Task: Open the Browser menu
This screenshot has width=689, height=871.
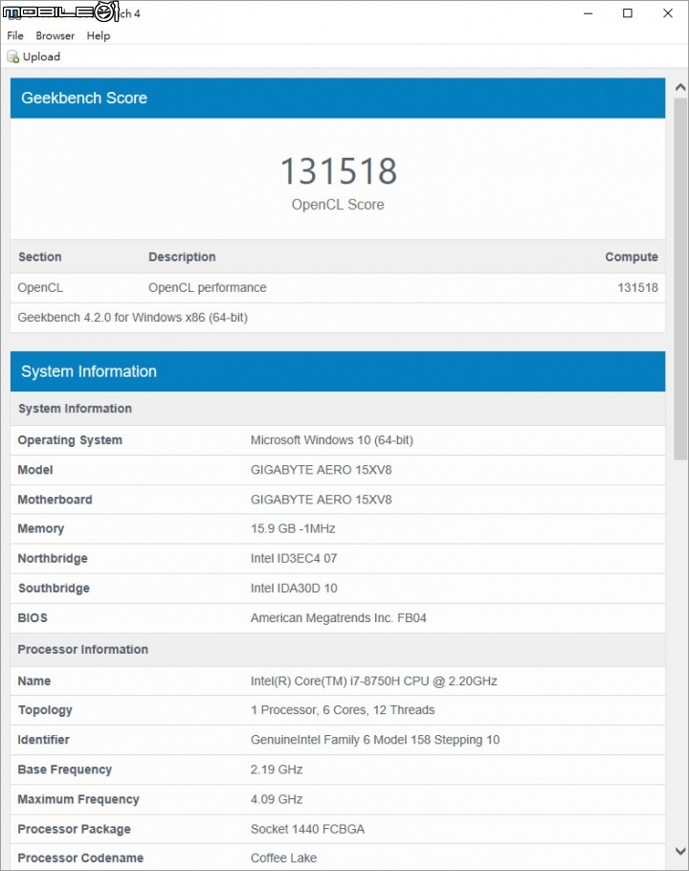Action: (55, 35)
